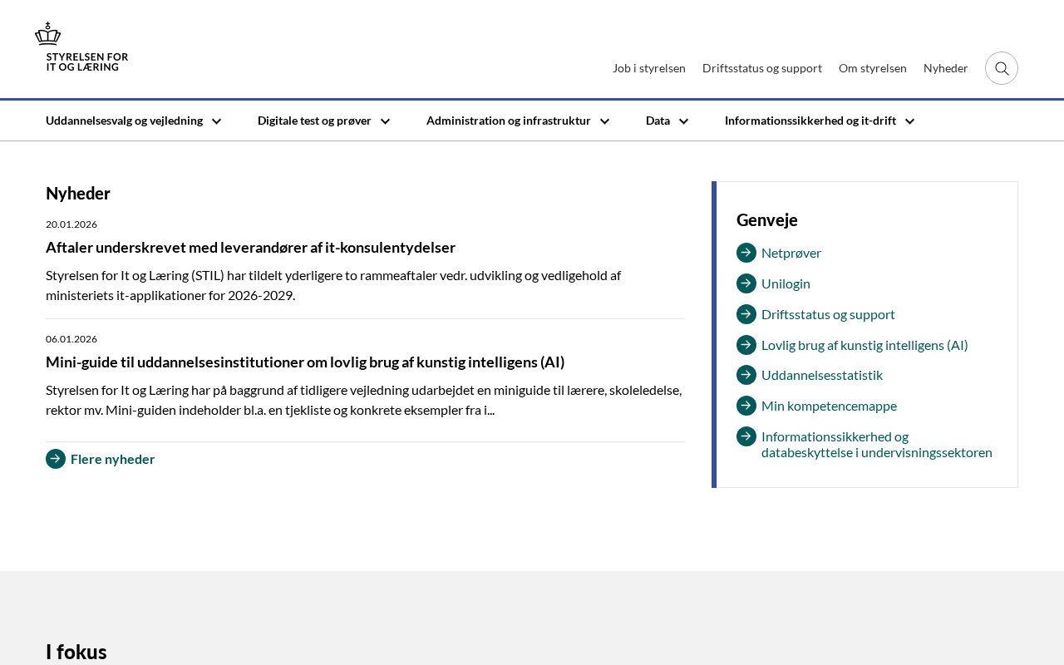Viewport: 1064px width, 665px height.
Task: Click the arrow icon beside Unilogin
Action: click(746, 283)
